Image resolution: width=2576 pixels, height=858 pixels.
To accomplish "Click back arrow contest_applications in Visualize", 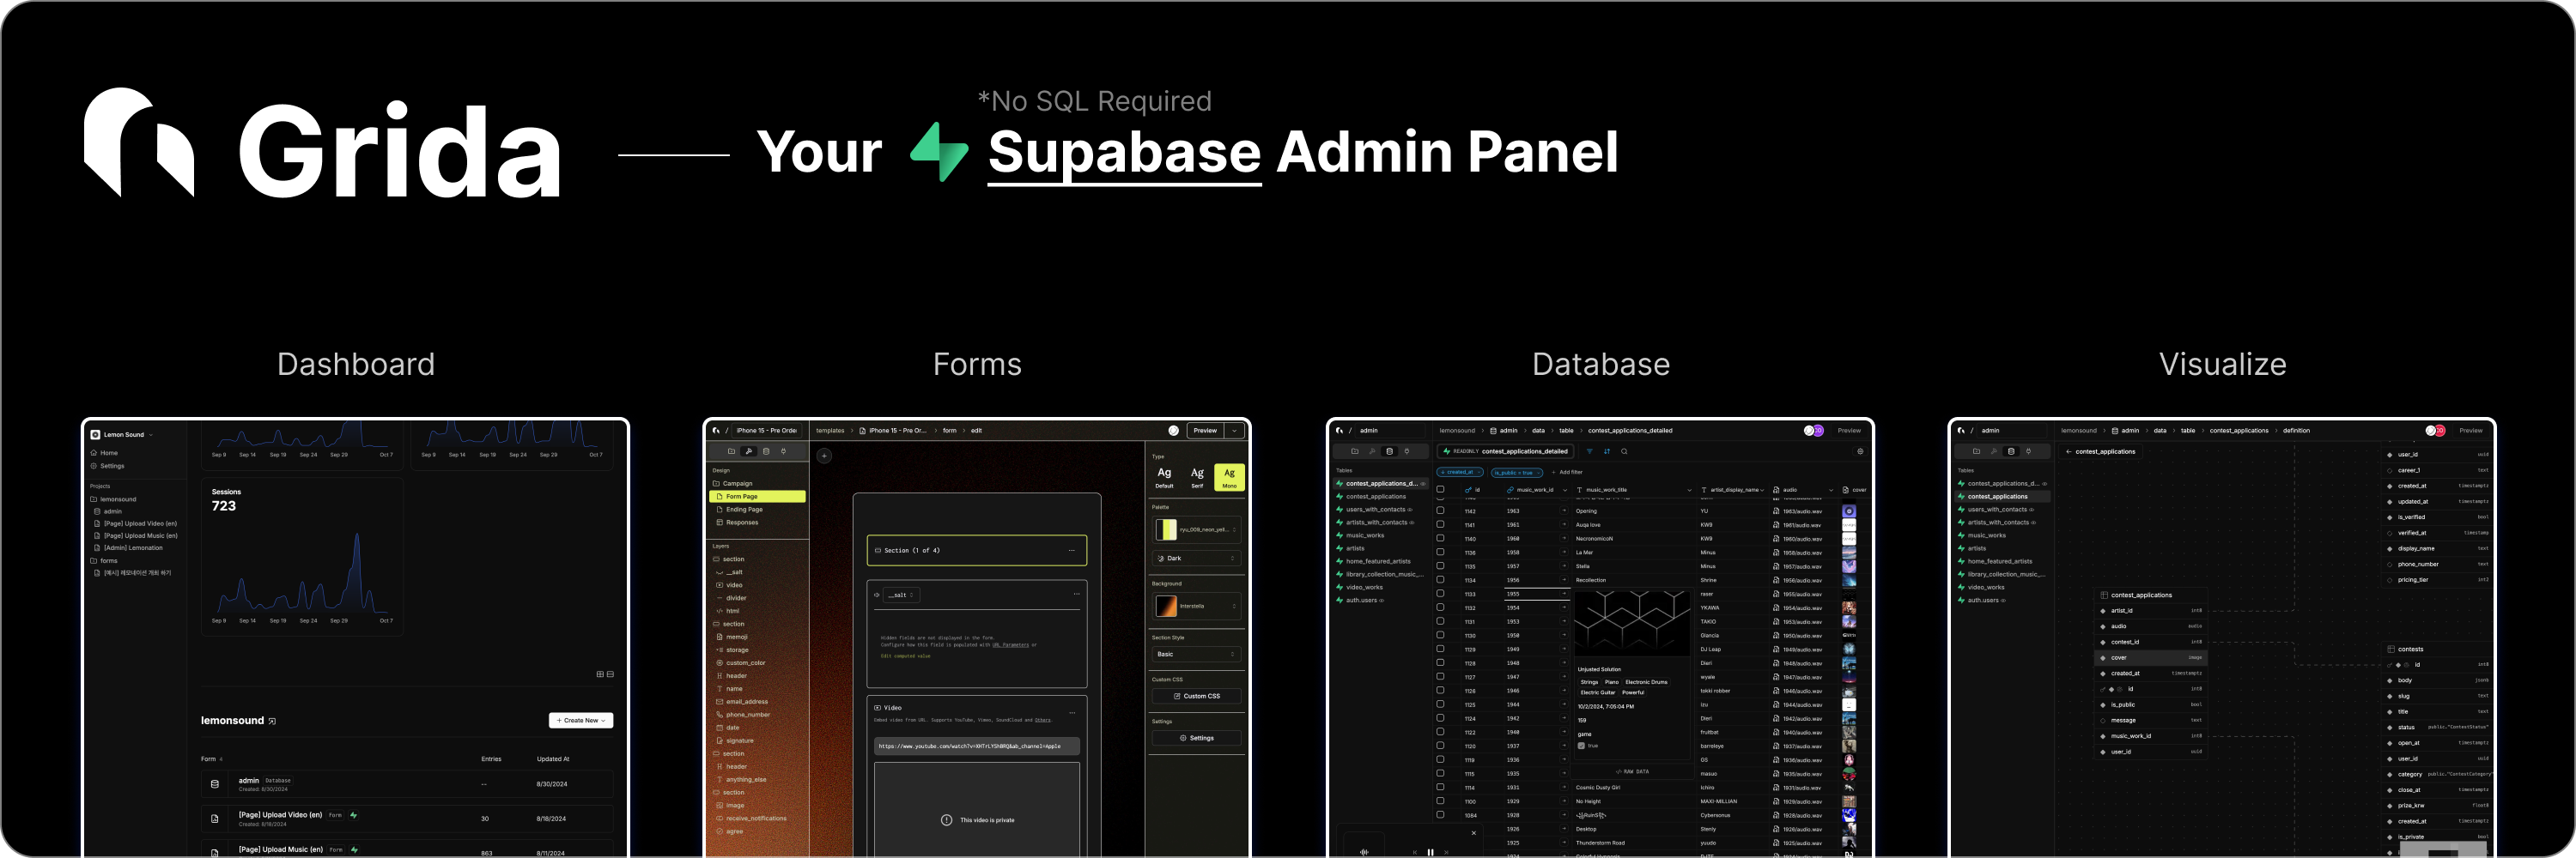I will (x=2100, y=451).
